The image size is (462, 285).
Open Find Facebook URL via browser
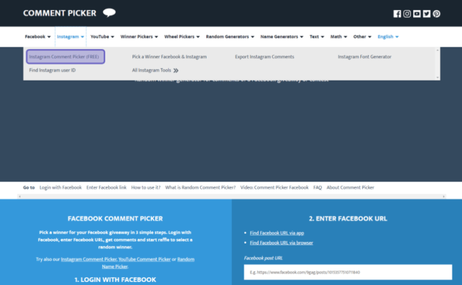point(282,242)
